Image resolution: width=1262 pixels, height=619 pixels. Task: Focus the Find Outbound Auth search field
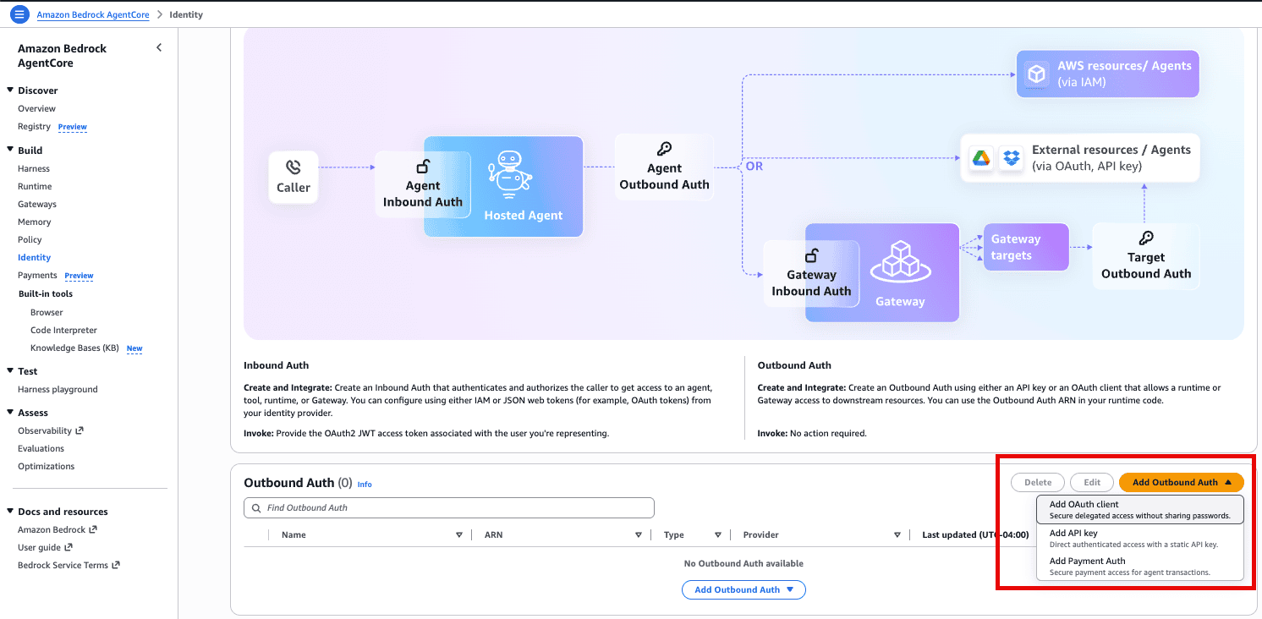[449, 508]
